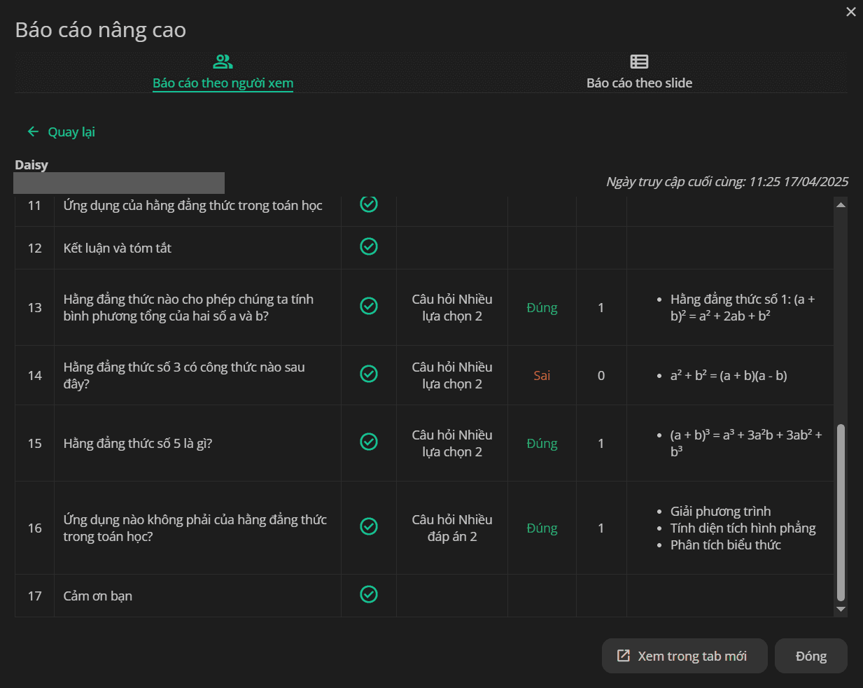Click checkmark icon for row 15
Image resolution: width=863 pixels, height=688 pixels.
pyautogui.click(x=369, y=442)
